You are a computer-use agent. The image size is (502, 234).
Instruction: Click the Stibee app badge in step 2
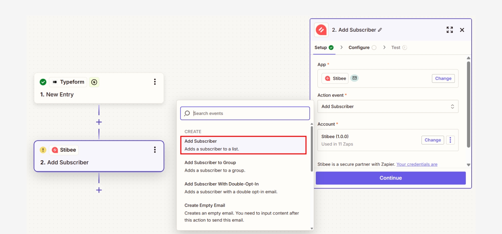coord(64,150)
